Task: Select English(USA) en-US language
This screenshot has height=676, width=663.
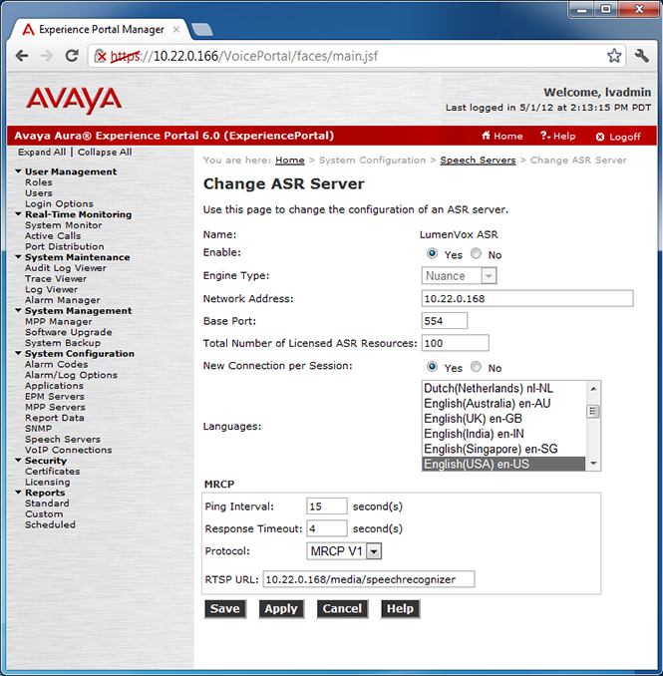Action: coord(503,464)
